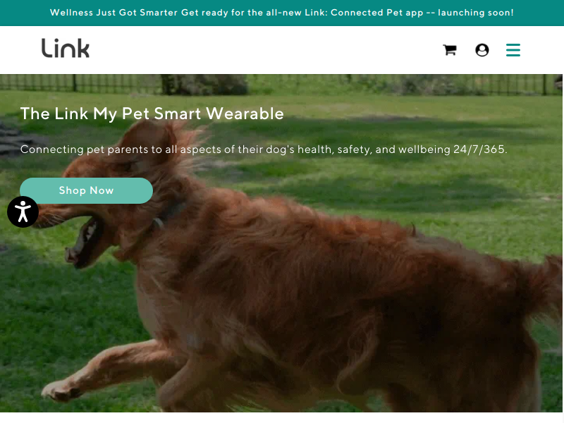
Task: Select the 'Wellness Just Got Smarter' banner text
Action: click(114, 13)
